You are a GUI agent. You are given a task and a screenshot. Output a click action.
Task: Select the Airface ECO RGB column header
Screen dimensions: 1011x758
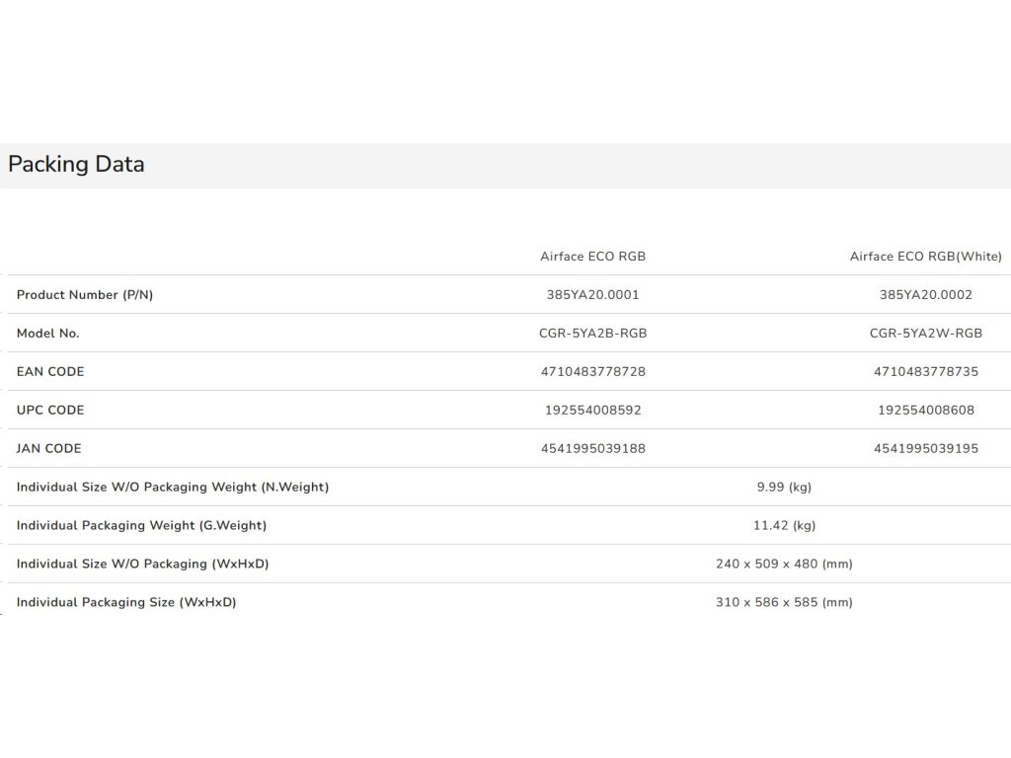point(592,257)
